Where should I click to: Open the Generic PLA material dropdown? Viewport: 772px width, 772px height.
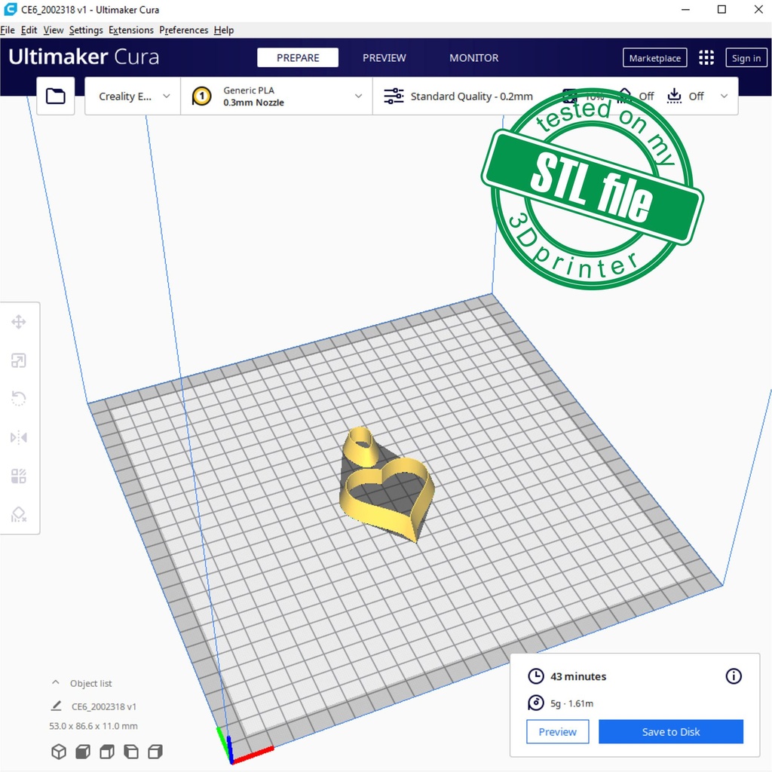tap(277, 96)
